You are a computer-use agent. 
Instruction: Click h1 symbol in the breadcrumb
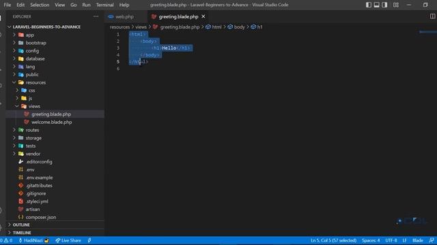click(257, 27)
